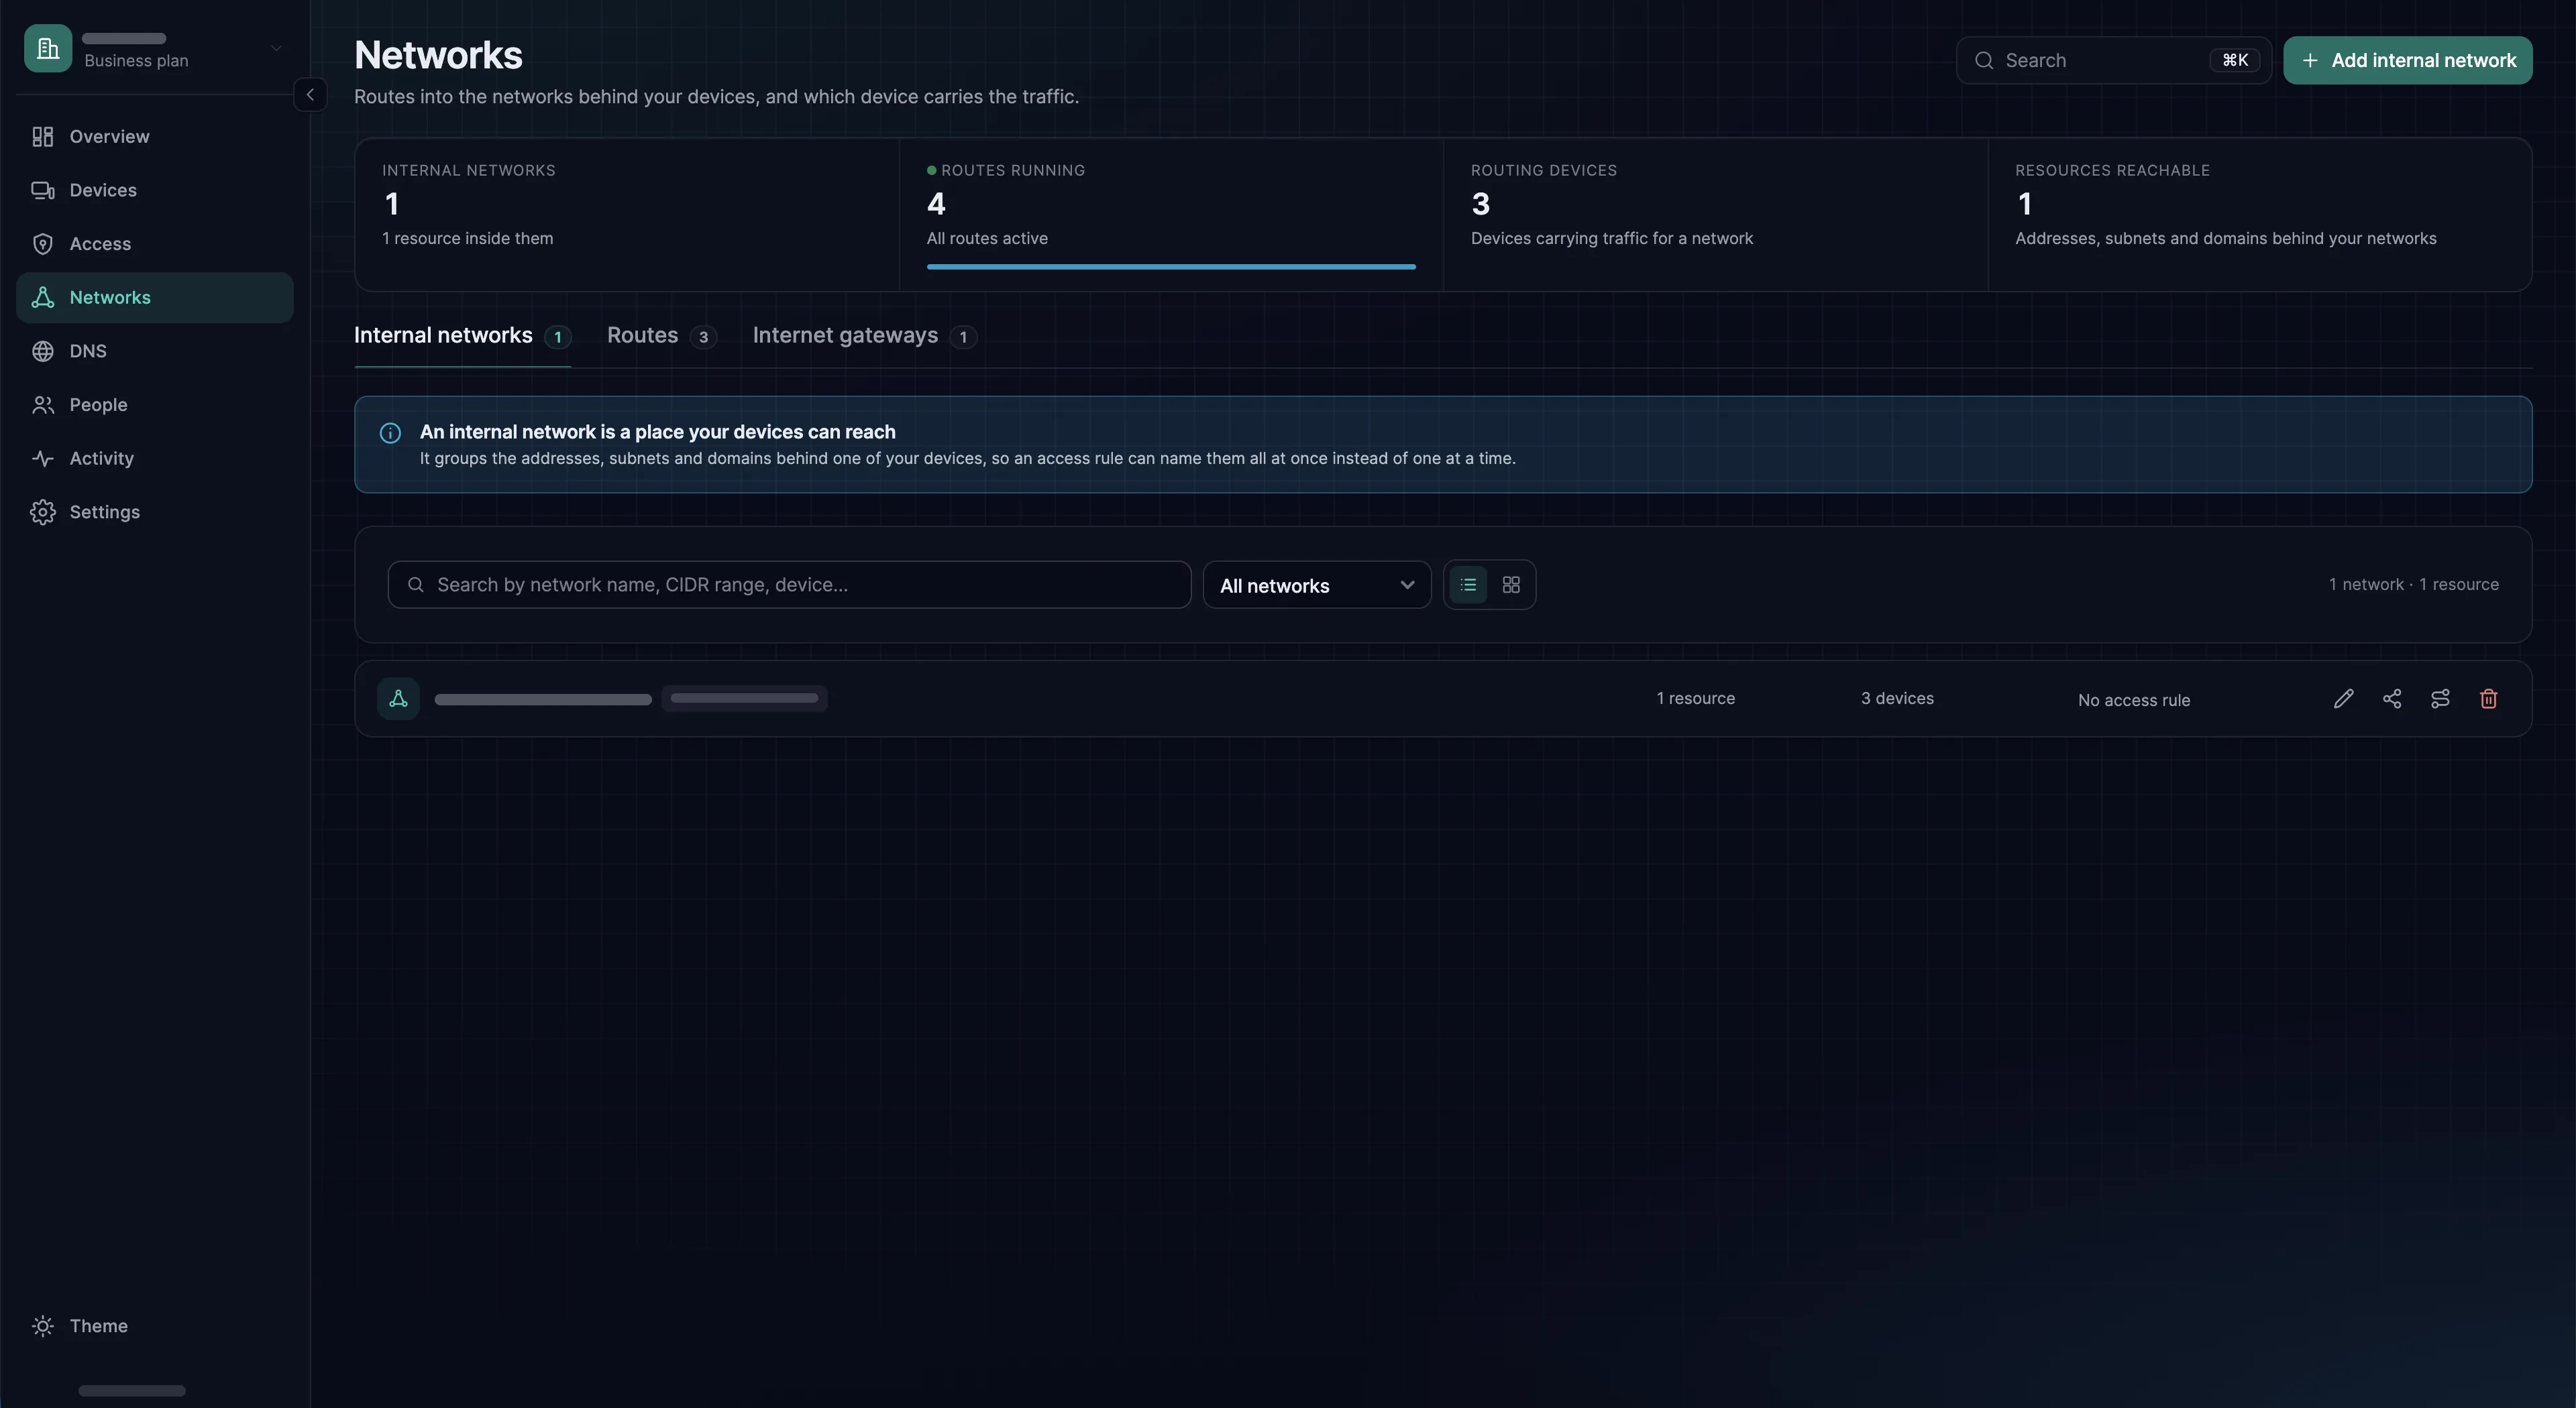Delete the network with trash icon
Screen dimensions: 2576x1408
[2489, 699]
